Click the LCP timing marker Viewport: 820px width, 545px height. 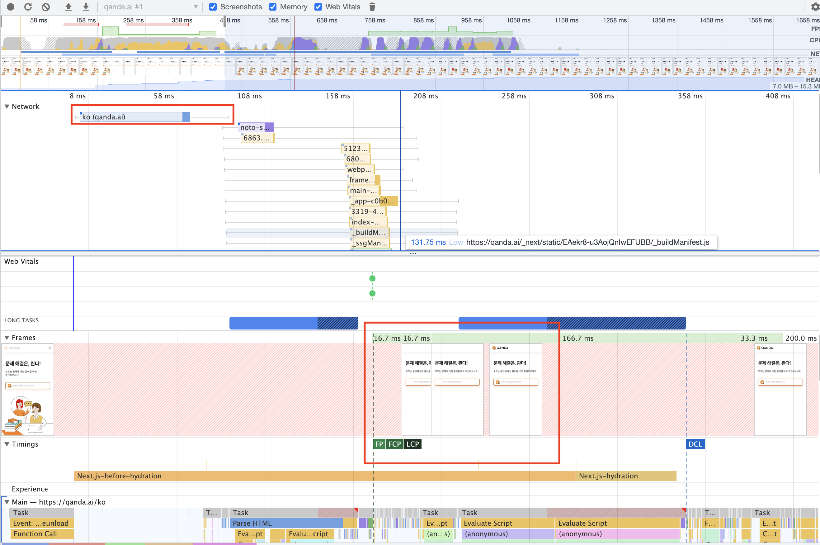[412, 444]
